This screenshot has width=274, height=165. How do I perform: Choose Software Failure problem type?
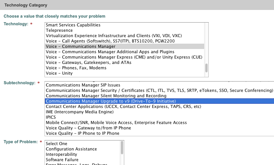coord(83,160)
